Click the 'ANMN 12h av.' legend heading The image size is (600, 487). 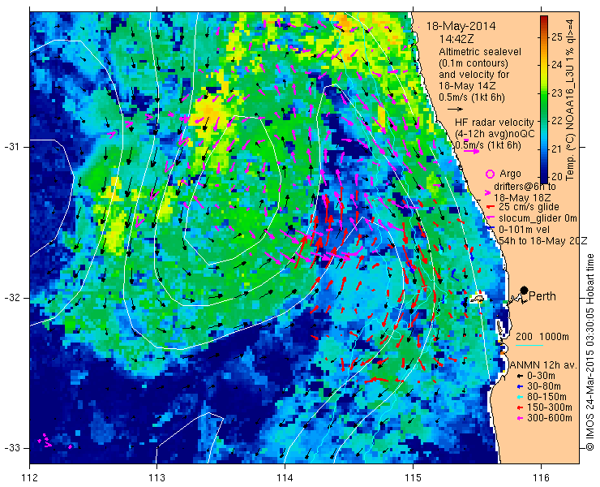[545, 365]
